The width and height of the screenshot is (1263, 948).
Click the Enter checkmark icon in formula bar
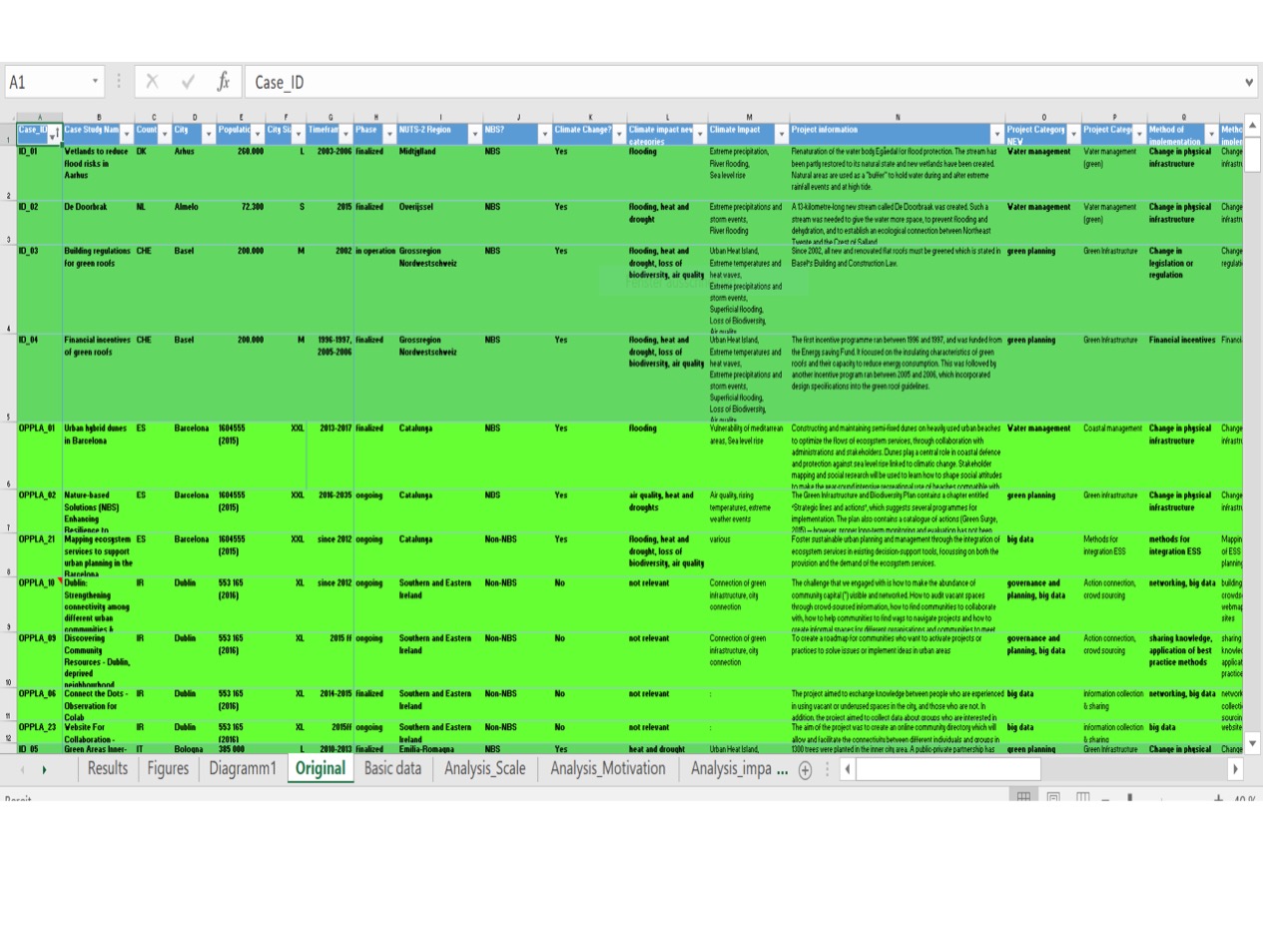(x=188, y=82)
